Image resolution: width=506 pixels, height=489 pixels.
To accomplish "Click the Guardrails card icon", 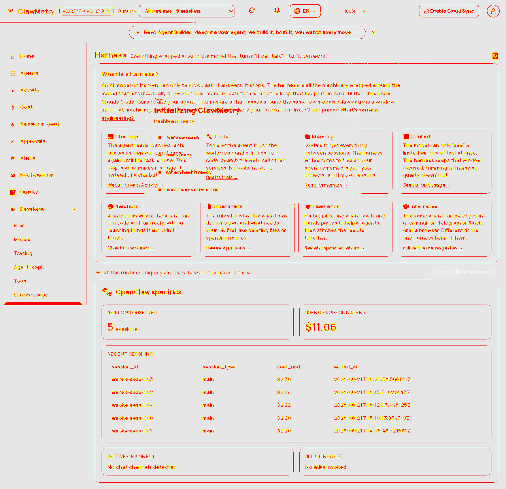I will (209, 207).
